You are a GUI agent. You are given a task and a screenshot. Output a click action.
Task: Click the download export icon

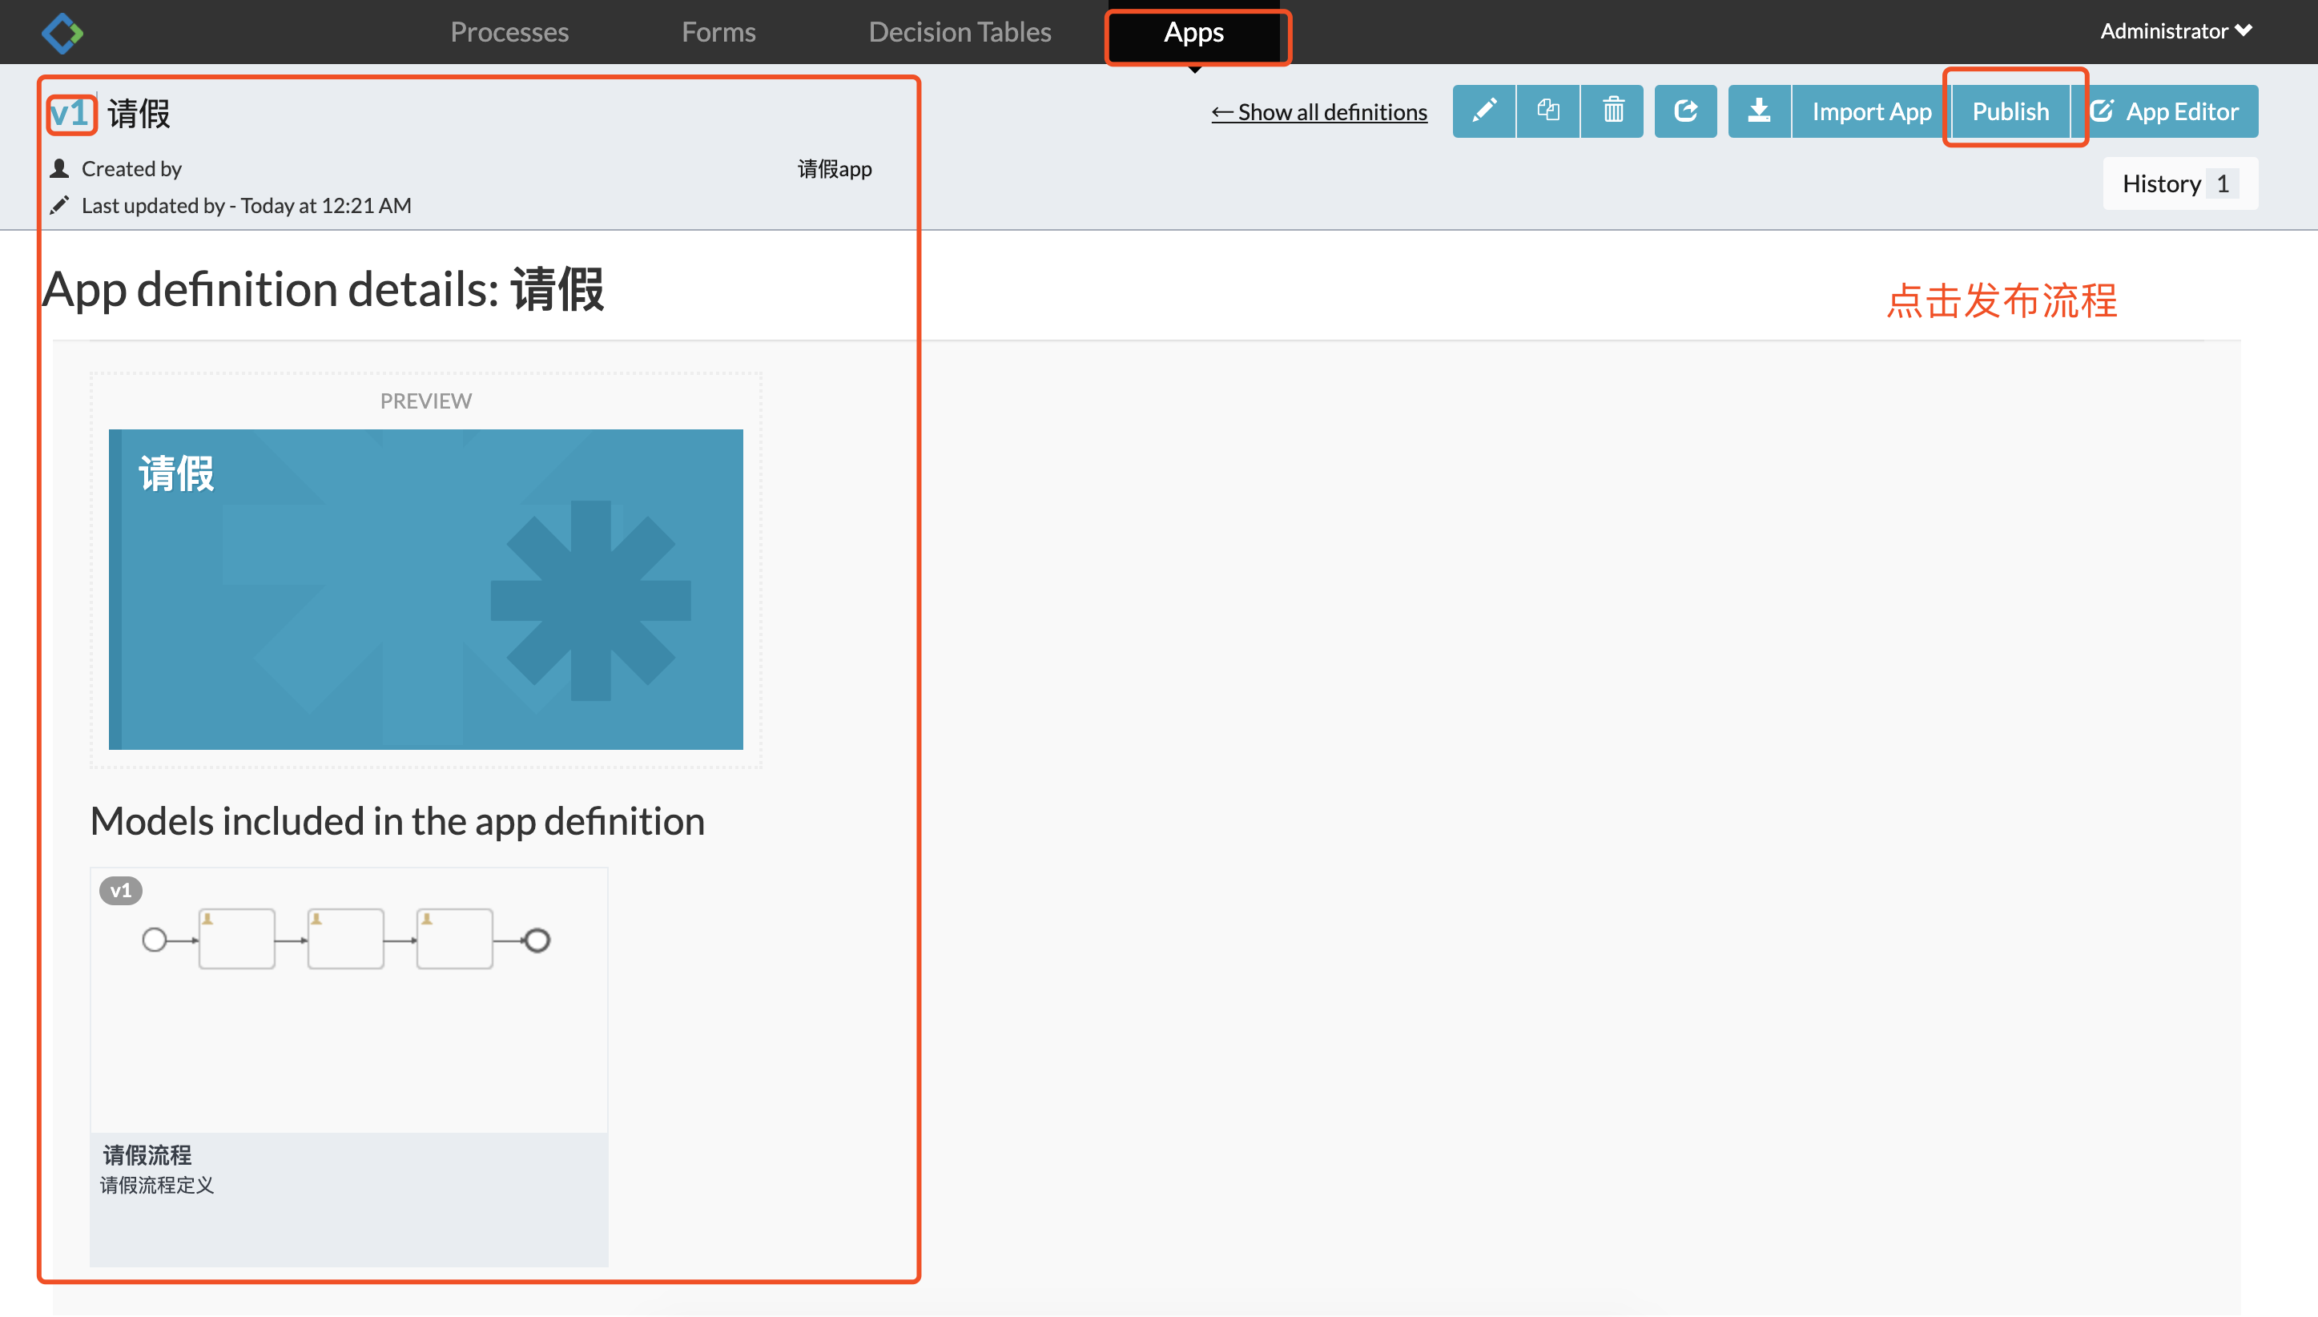click(x=1759, y=111)
